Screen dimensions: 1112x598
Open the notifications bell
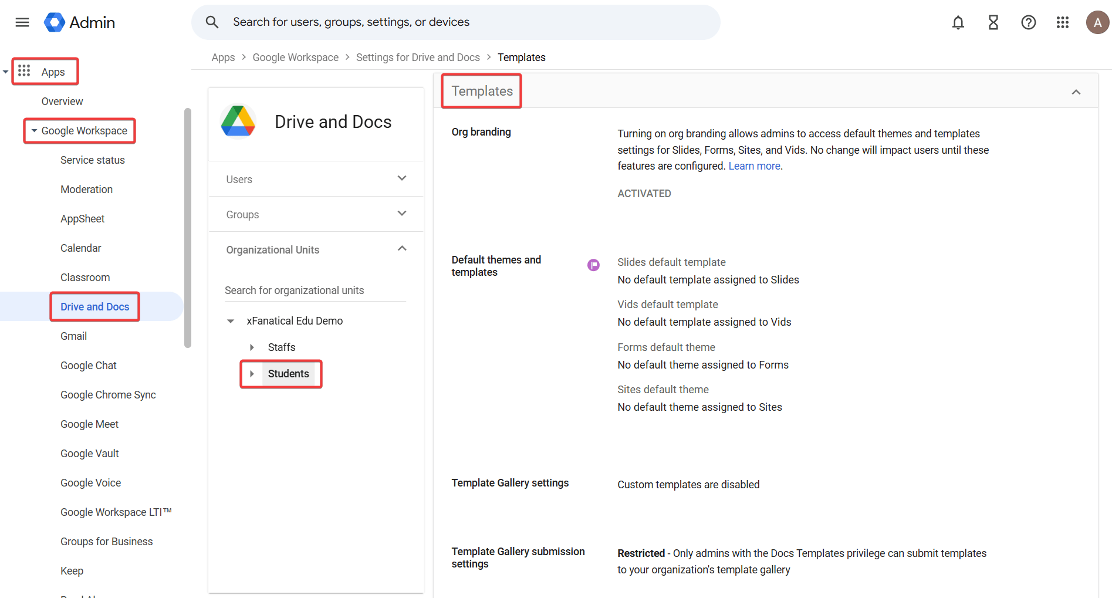tap(958, 22)
